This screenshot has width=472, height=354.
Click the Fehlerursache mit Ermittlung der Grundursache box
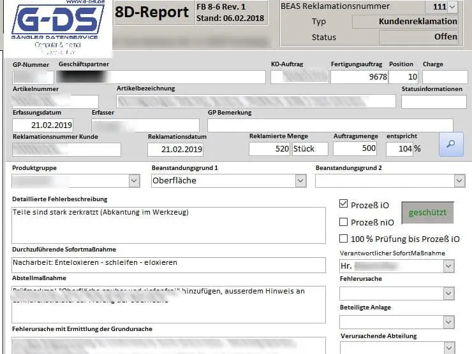click(168, 345)
